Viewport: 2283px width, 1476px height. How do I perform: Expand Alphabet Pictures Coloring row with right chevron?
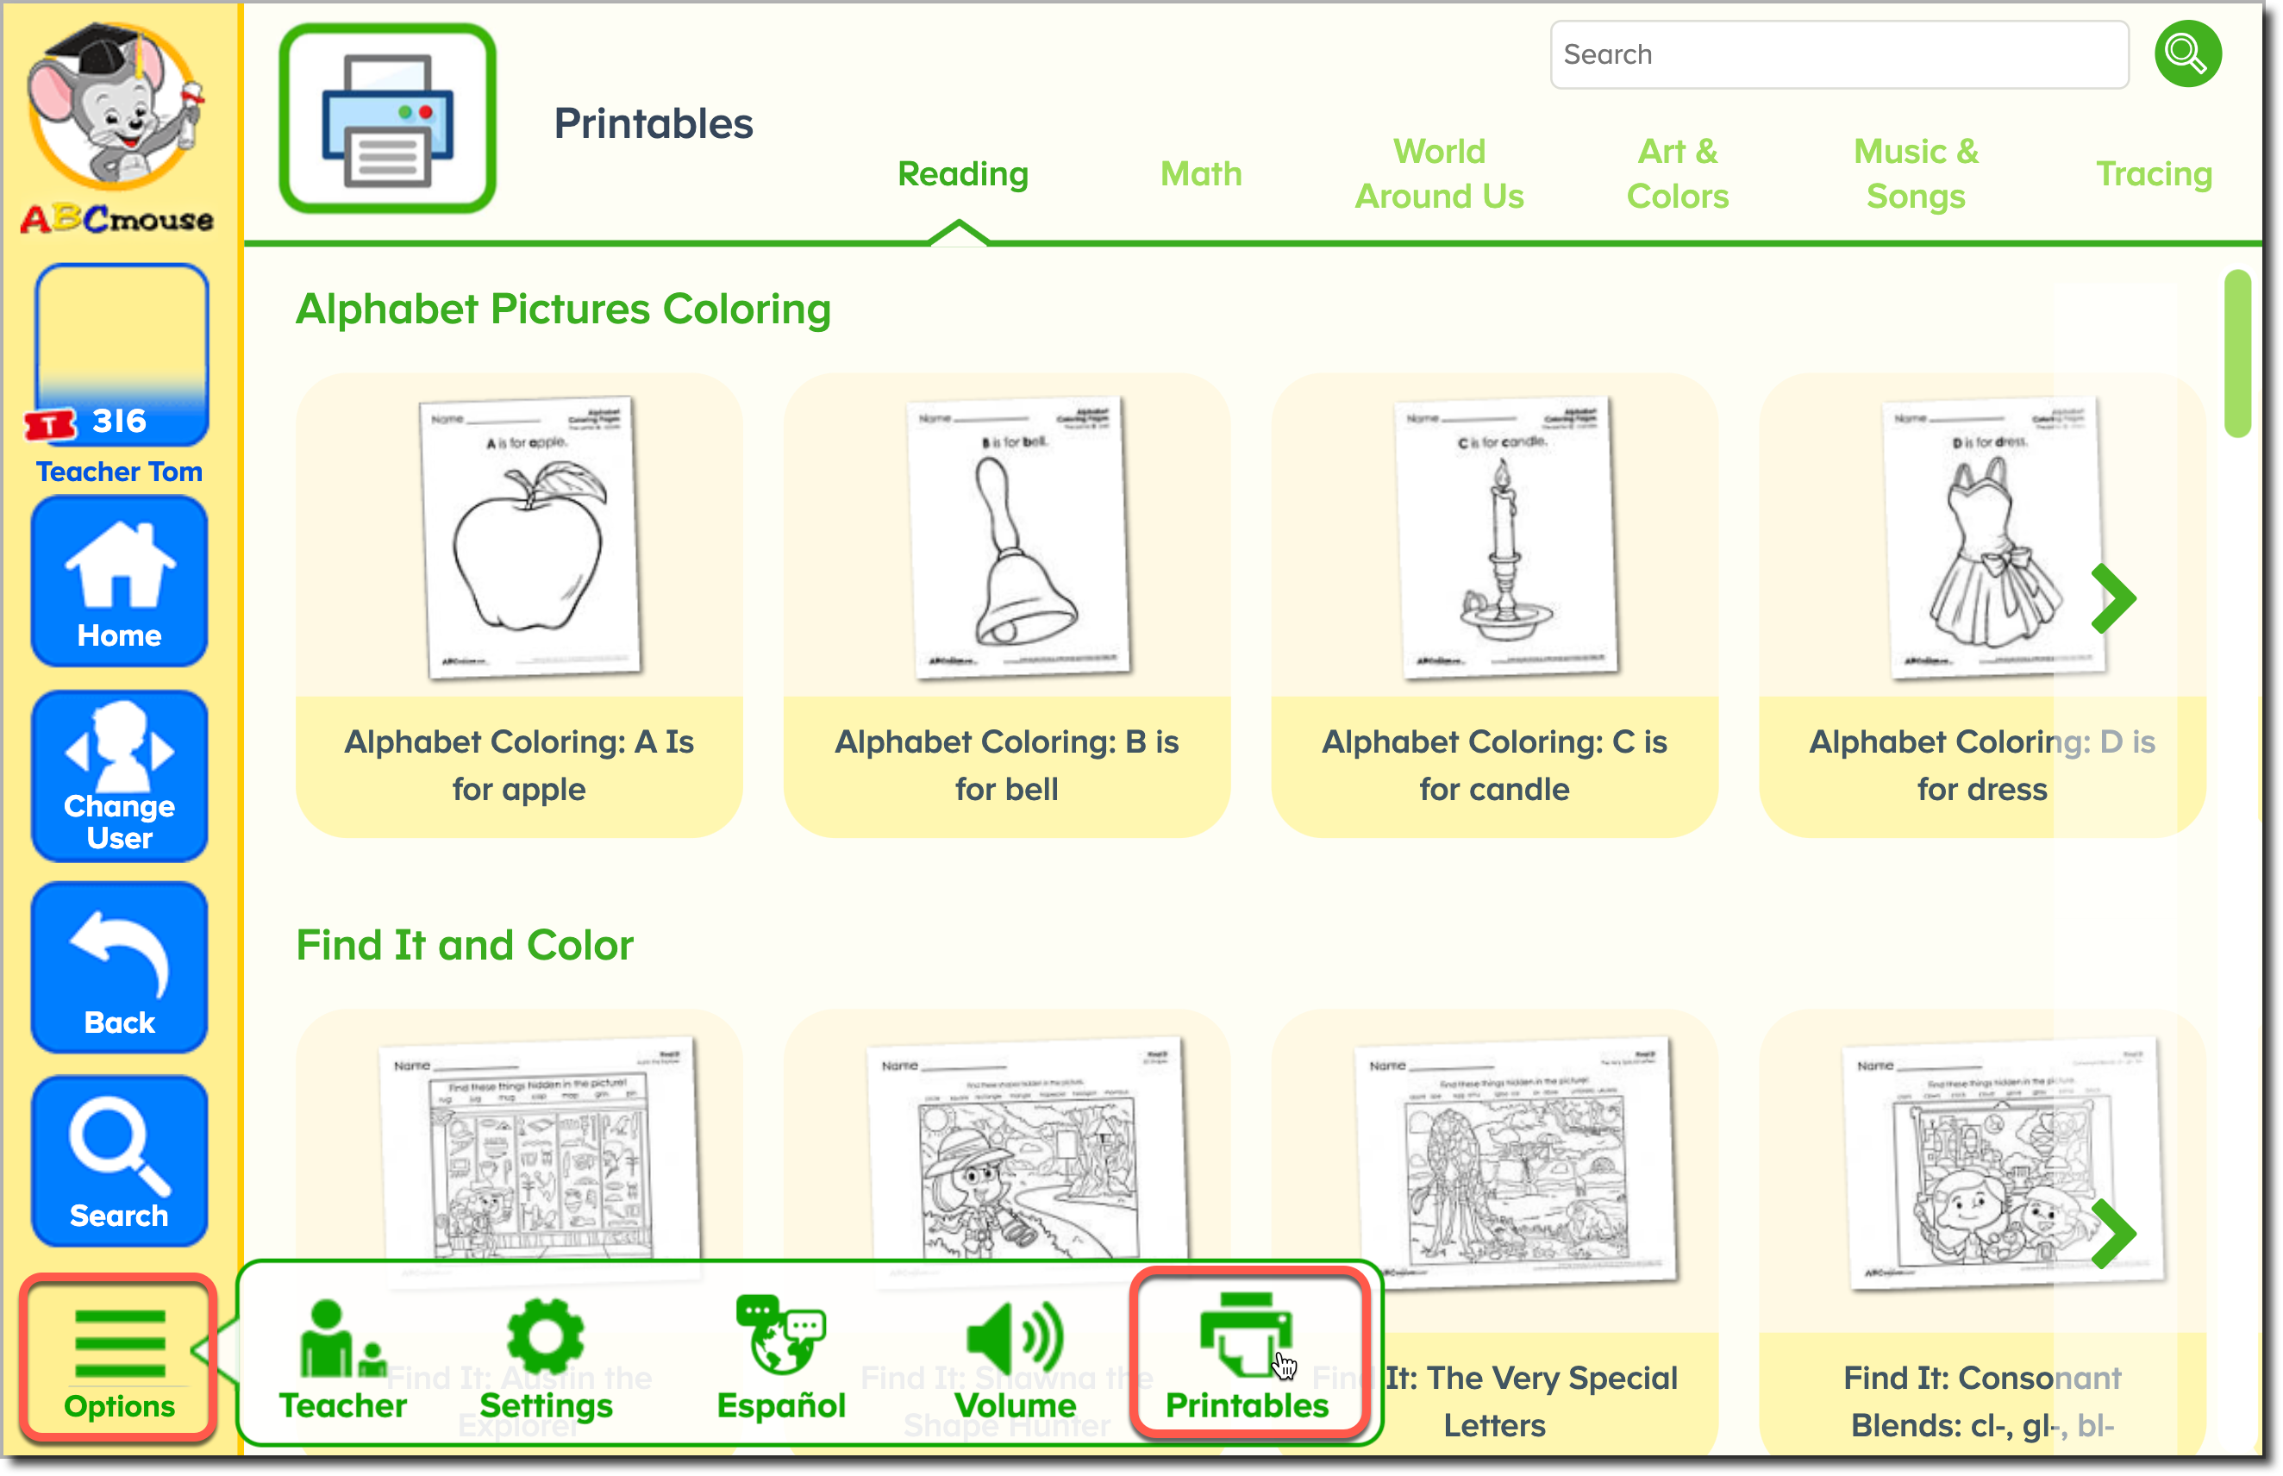(2112, 599)
